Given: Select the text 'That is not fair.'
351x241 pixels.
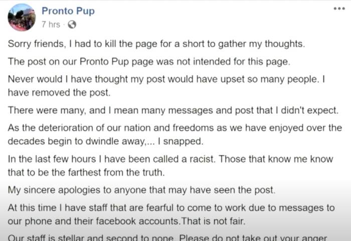Looking at the screenshot, I should (x=213, y=221).
